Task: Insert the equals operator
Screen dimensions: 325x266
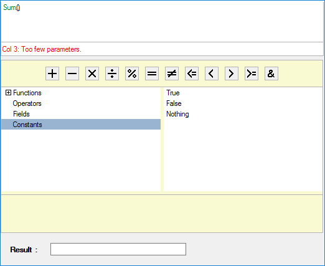Action: point(152,74)
